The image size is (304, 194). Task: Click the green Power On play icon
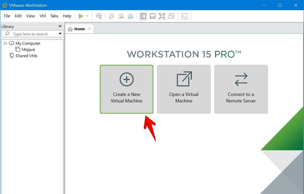[81, 16]
